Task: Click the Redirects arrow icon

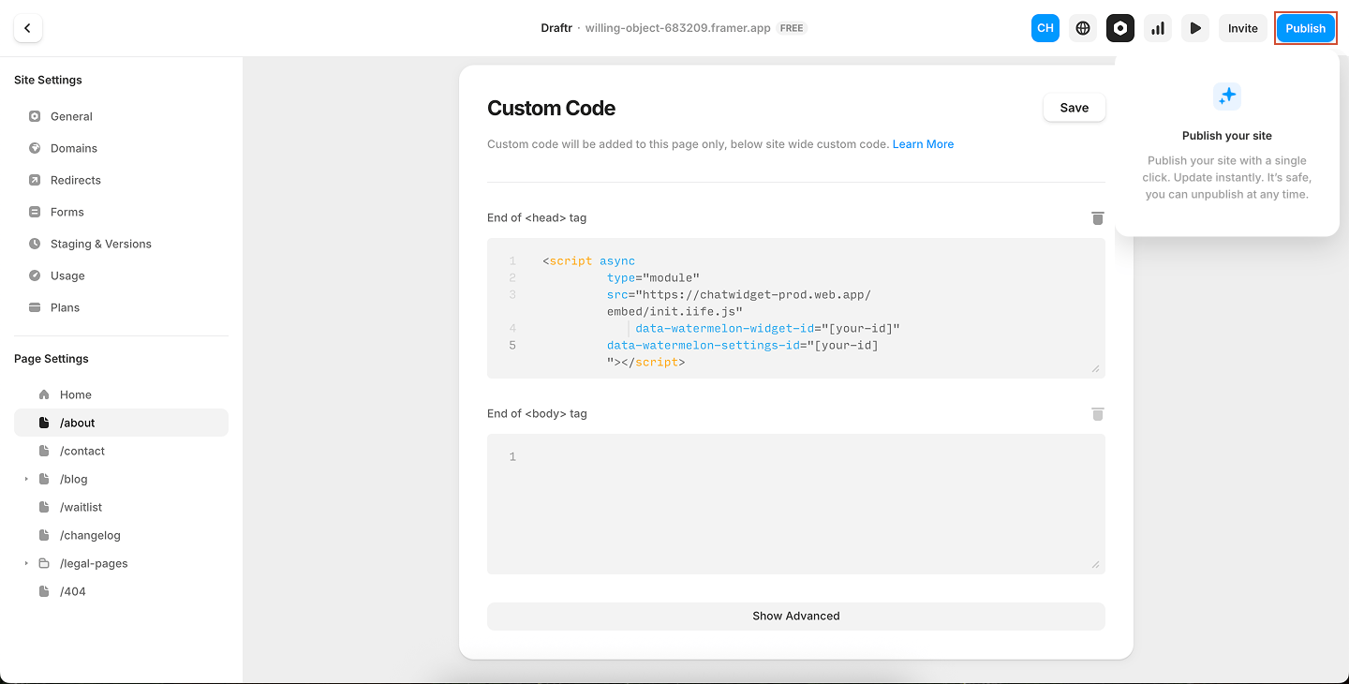Action: [35, 180]
